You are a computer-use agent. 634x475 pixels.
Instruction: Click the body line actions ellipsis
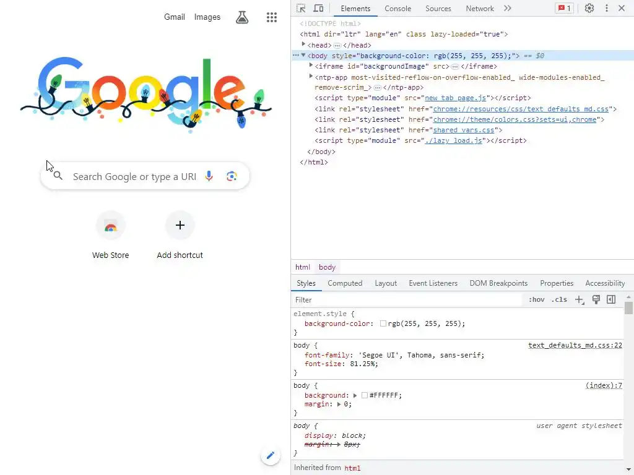click(x=296, y=55)
